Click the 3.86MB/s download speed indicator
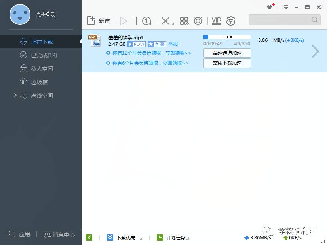Image resolution: width=327 pixels, height=245 pixels. 258,238
